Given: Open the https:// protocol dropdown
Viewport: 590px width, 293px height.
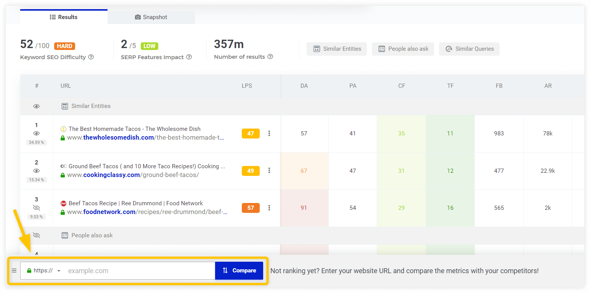Looking at the screenshot, I should click(43, 270).
